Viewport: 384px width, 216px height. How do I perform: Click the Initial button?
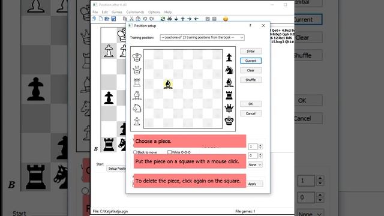tap(251, 51)
